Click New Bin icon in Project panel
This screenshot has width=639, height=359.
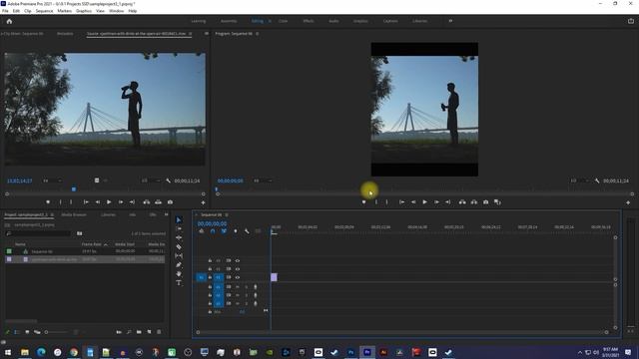click(139, 332)
